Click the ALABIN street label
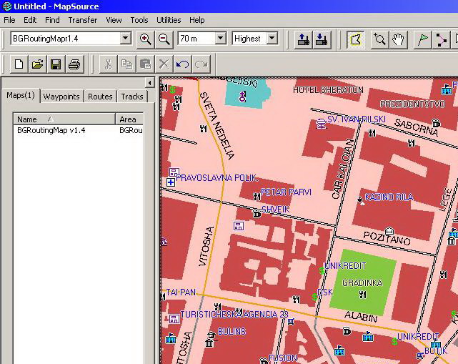Image resolution: width=458 pixels, height=364 pixels. 361,317
